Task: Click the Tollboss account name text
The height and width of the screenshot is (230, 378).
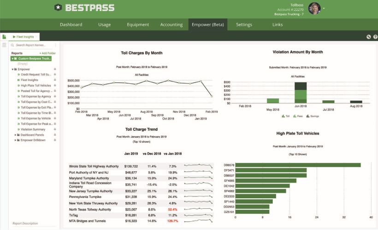Action: pos(297,5)
